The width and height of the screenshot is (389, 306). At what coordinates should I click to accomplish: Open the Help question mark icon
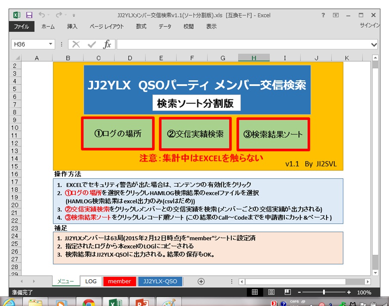(x=322, y=15)
